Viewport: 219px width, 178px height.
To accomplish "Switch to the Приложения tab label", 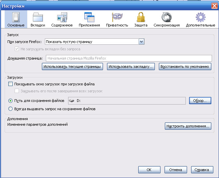I will (89, 25).
